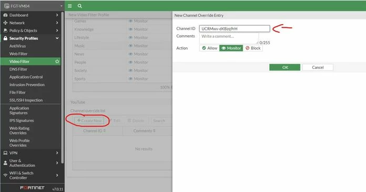This screenshot has height=192, width=366.
Task: Click the Policy & Objects icon
Action: [5, 31]
